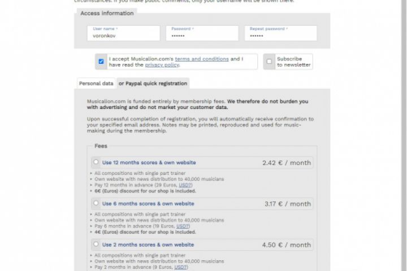Enable the Subscribe to newsletter checkbox
Viewport: 407px width, 271px height.
pyautogui.click(x=270, y=62)
